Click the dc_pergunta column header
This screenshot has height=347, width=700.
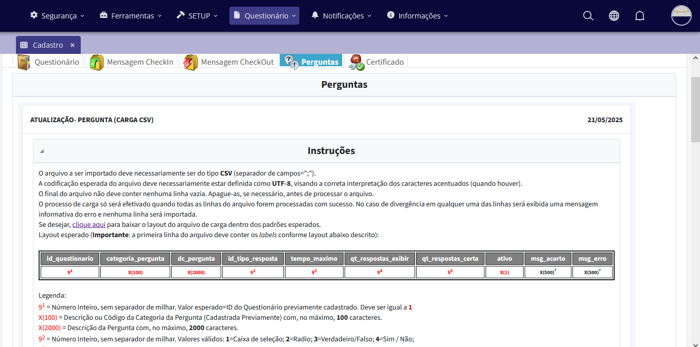(196, 258)
